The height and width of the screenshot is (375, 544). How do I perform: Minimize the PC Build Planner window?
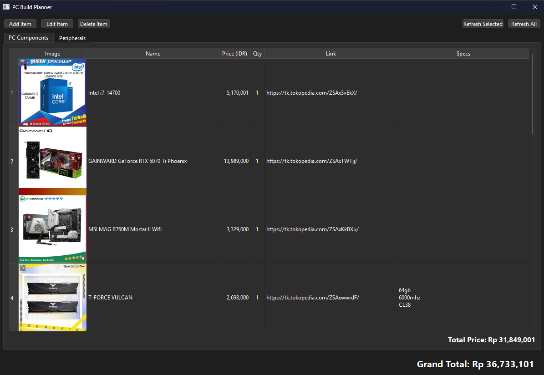pos(493,7)
